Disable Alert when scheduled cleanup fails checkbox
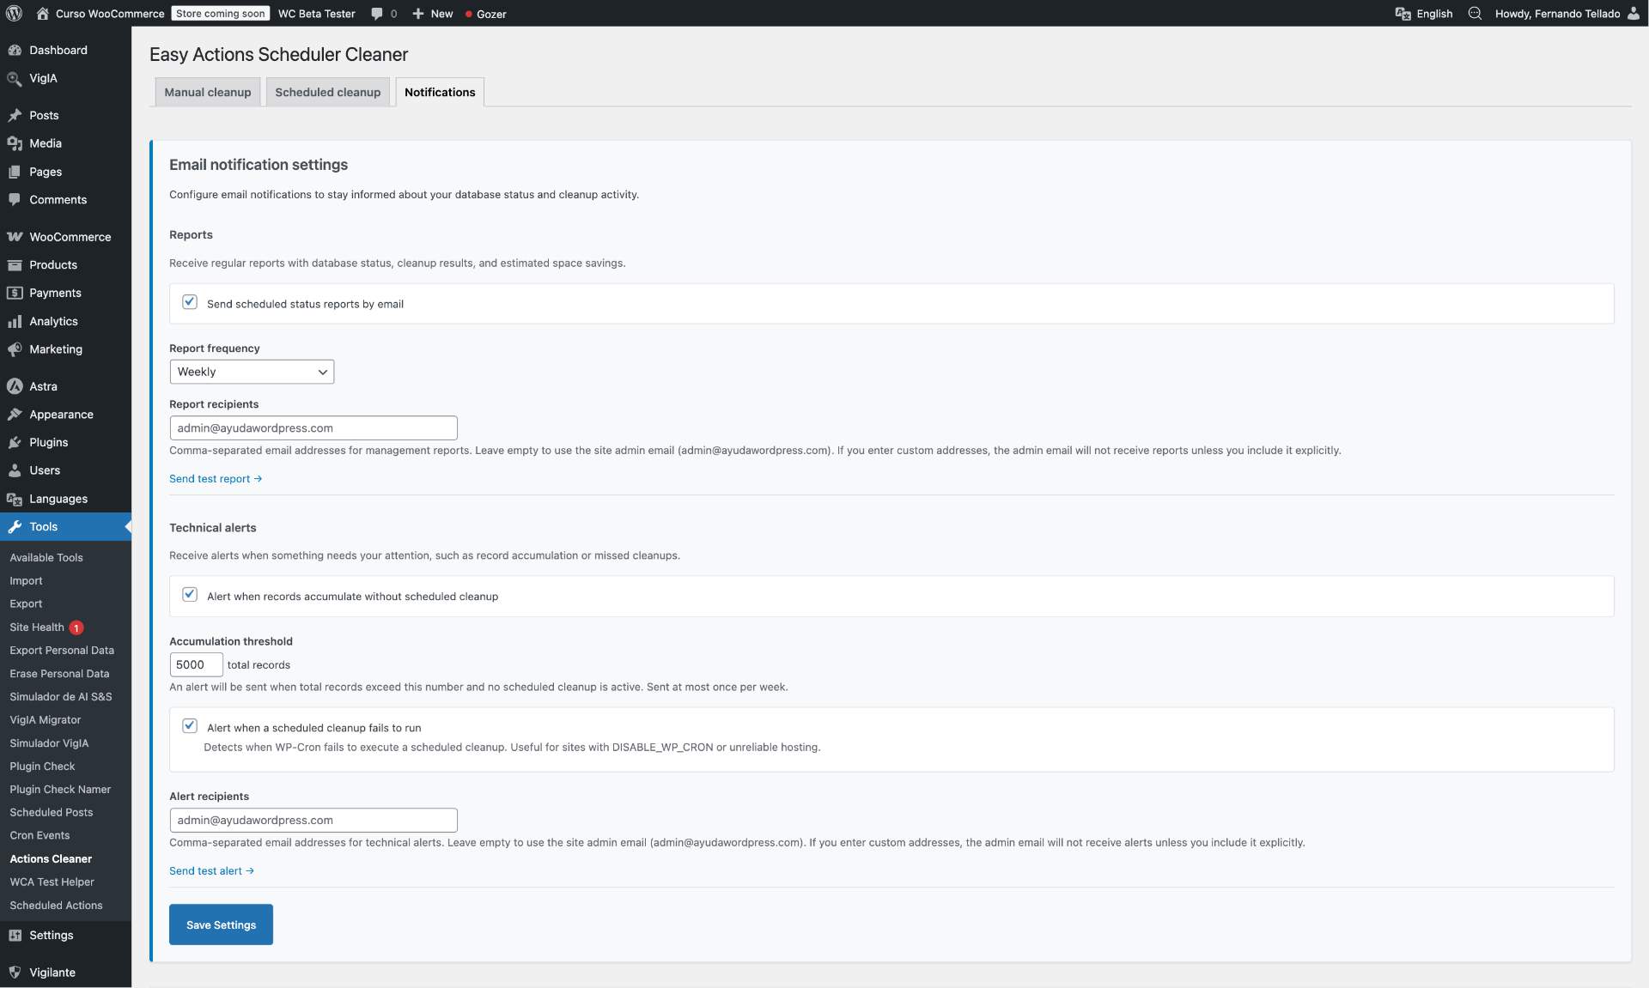This screenshot has width=1649, height=988. 190,726
